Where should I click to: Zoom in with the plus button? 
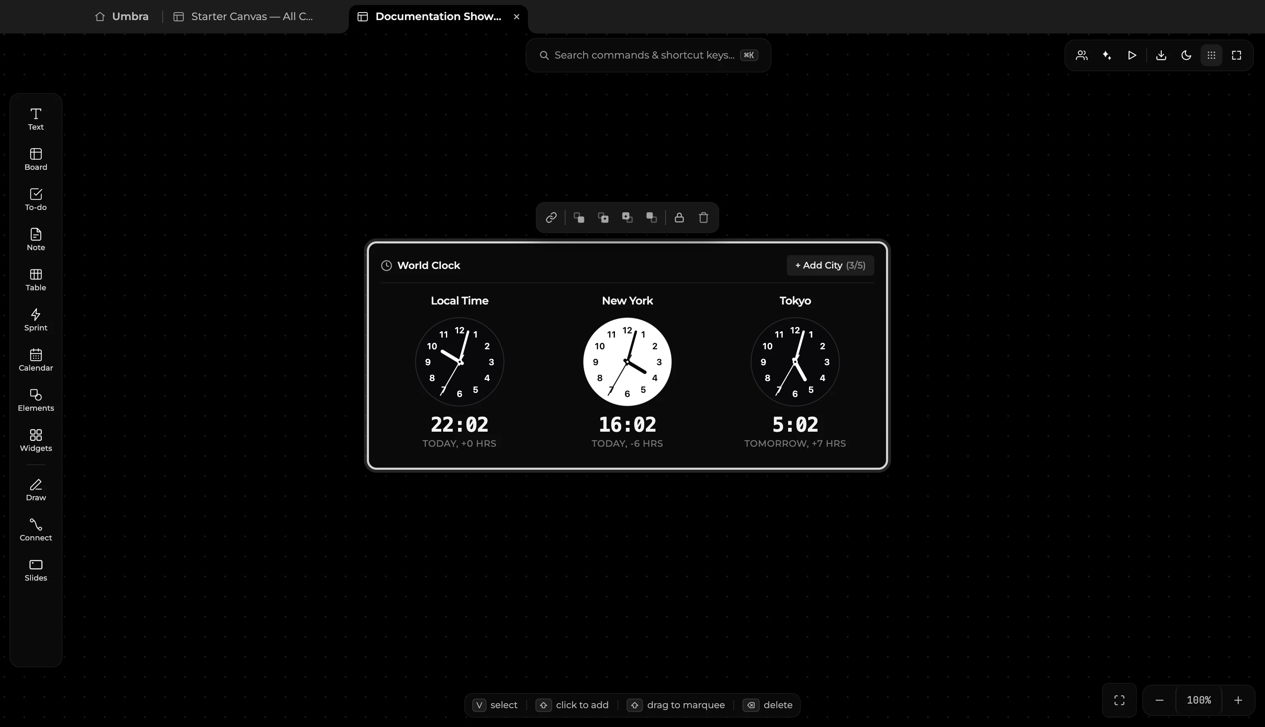coord(1238,700)
